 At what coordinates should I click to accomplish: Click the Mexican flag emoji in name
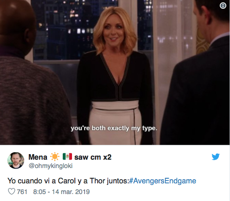67,156
